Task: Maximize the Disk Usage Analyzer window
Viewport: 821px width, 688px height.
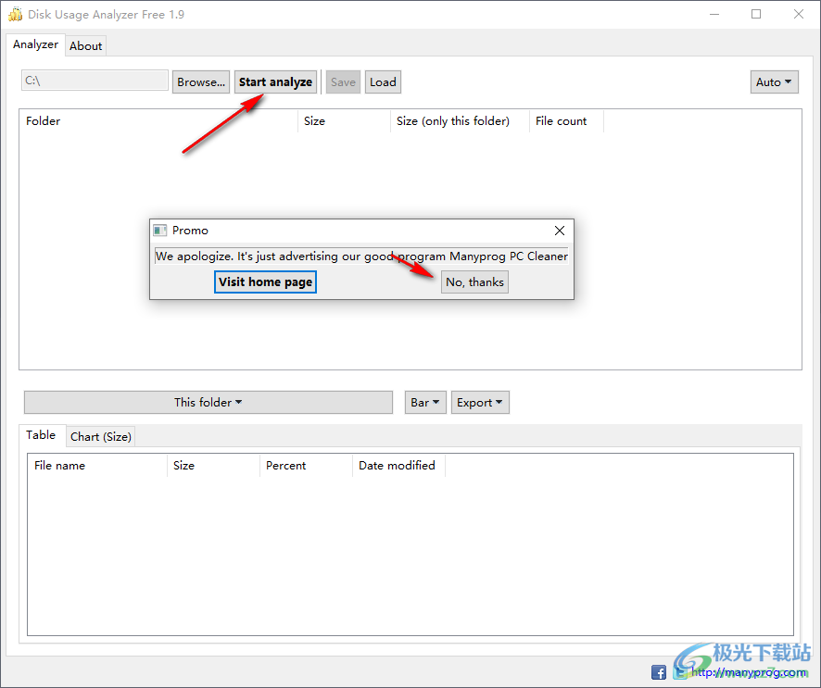Action: coord(756,14)
